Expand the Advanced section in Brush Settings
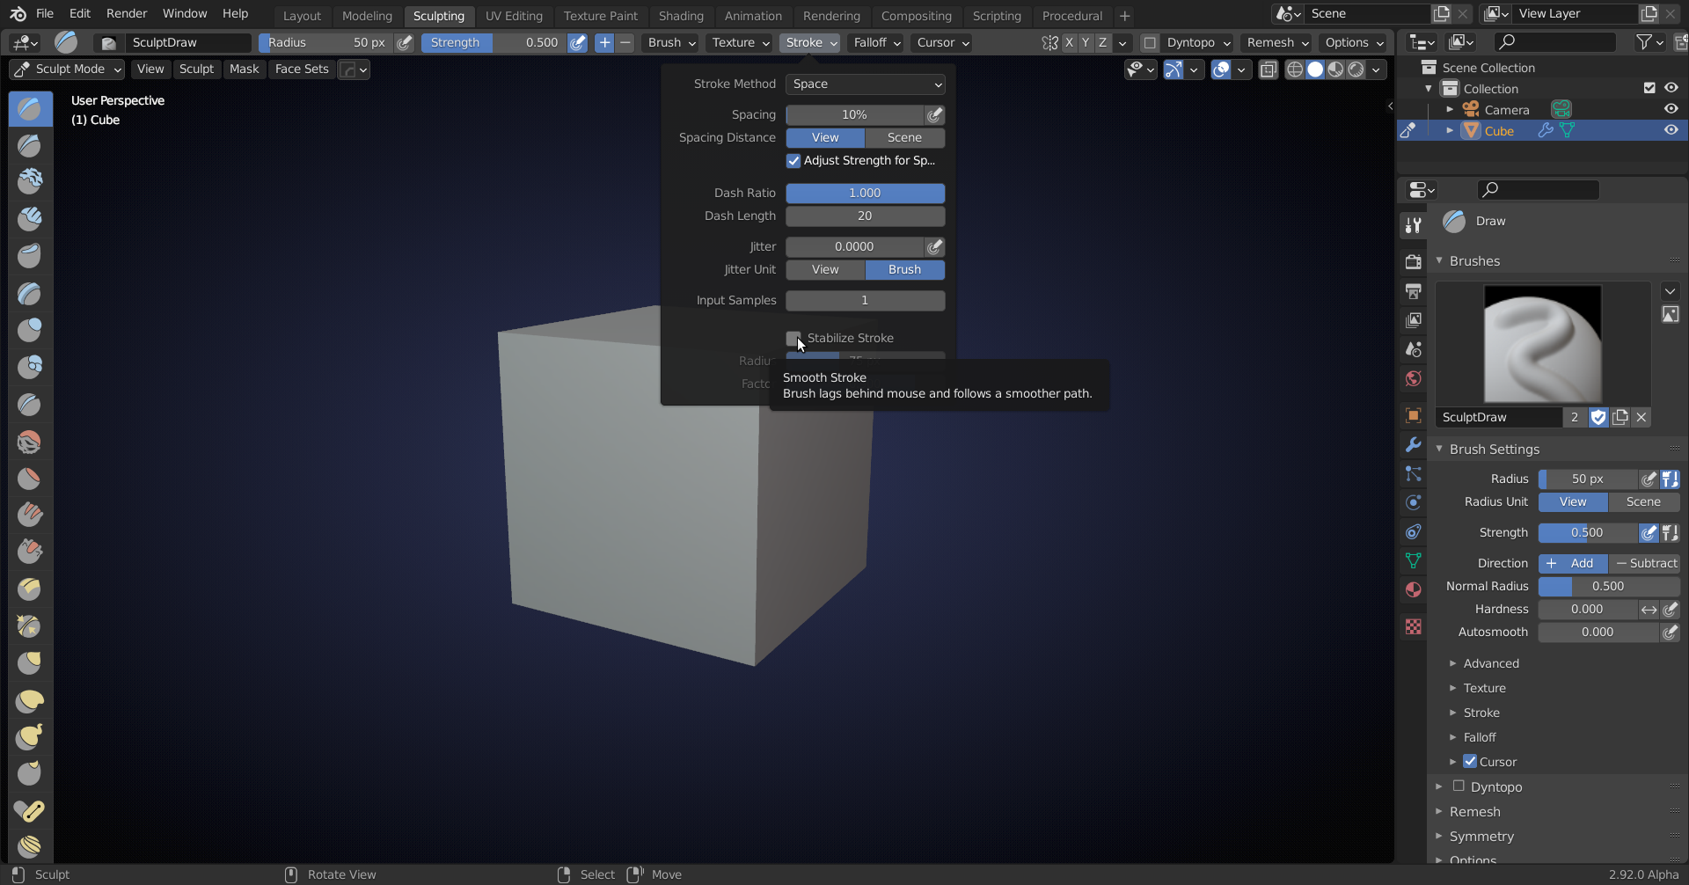The image size is (1689, 885). (1491, 662)
